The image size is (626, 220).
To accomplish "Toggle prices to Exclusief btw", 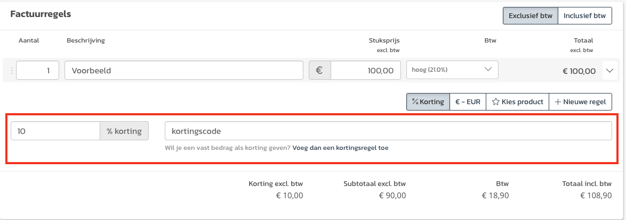I will point(530,16).
